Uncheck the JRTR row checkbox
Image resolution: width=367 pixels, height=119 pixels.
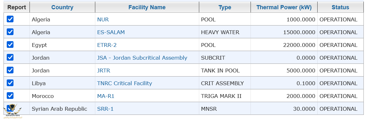click(10, 70)
